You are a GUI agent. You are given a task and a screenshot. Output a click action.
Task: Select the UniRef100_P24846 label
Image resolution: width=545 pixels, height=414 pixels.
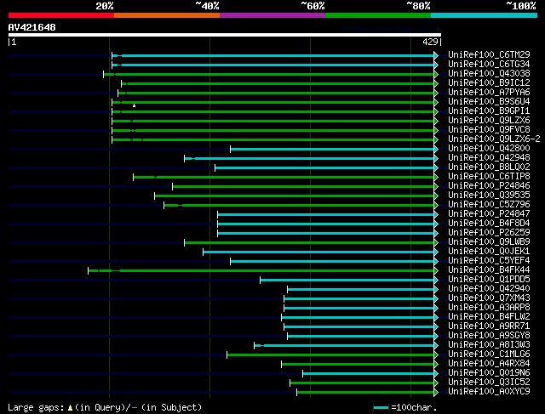point(489,186)
